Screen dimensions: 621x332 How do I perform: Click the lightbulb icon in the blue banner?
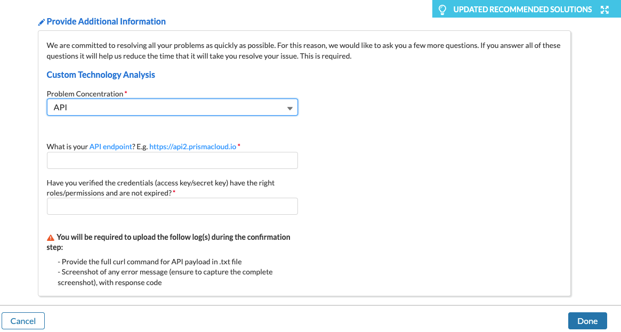tap(443, 9)
